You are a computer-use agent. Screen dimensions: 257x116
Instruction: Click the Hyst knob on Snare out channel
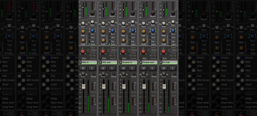point(143,31)
